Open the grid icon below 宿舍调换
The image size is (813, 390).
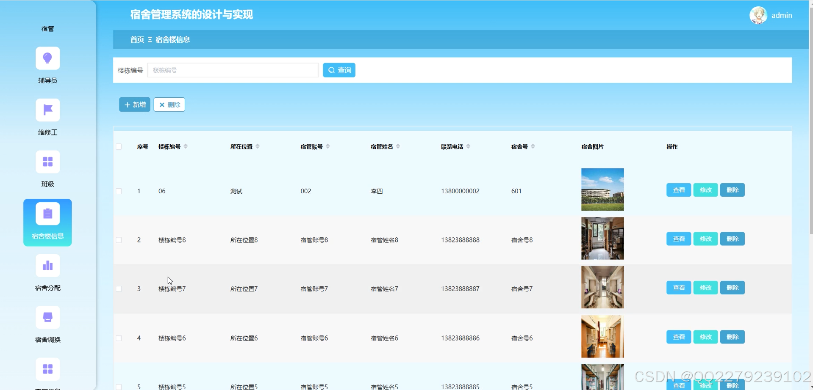tap(47, 369)
